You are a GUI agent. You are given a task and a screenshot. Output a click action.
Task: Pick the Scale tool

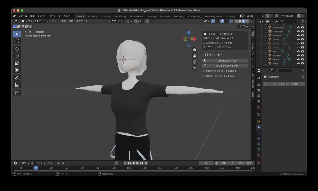click(x=17, y=63)
